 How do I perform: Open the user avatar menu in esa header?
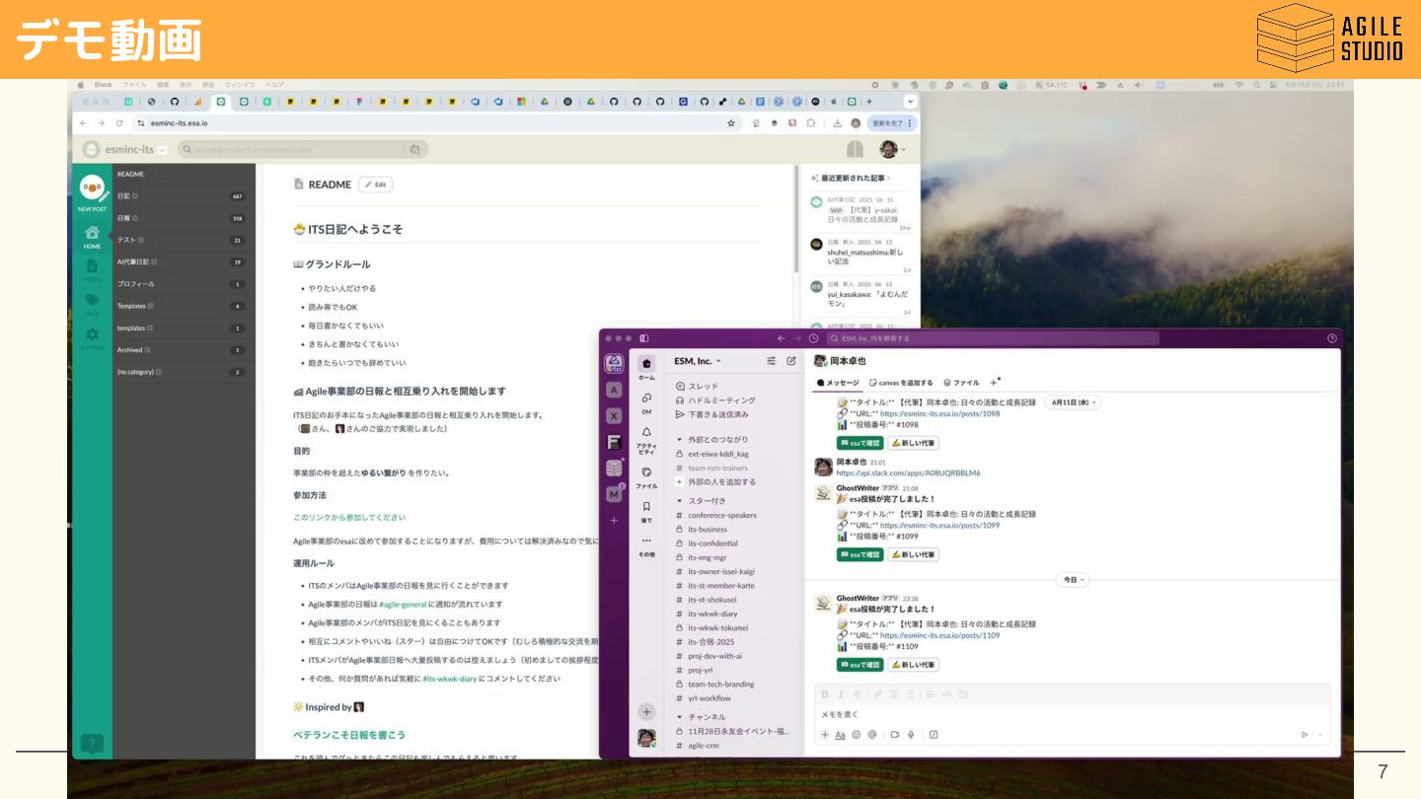892,149
